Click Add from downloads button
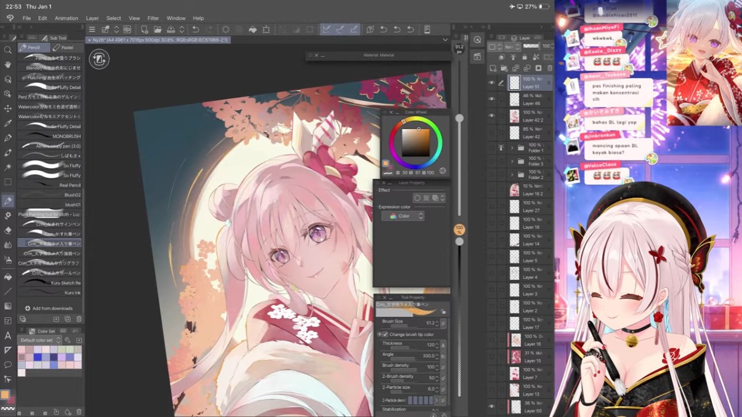 click(x=49, y=308)
